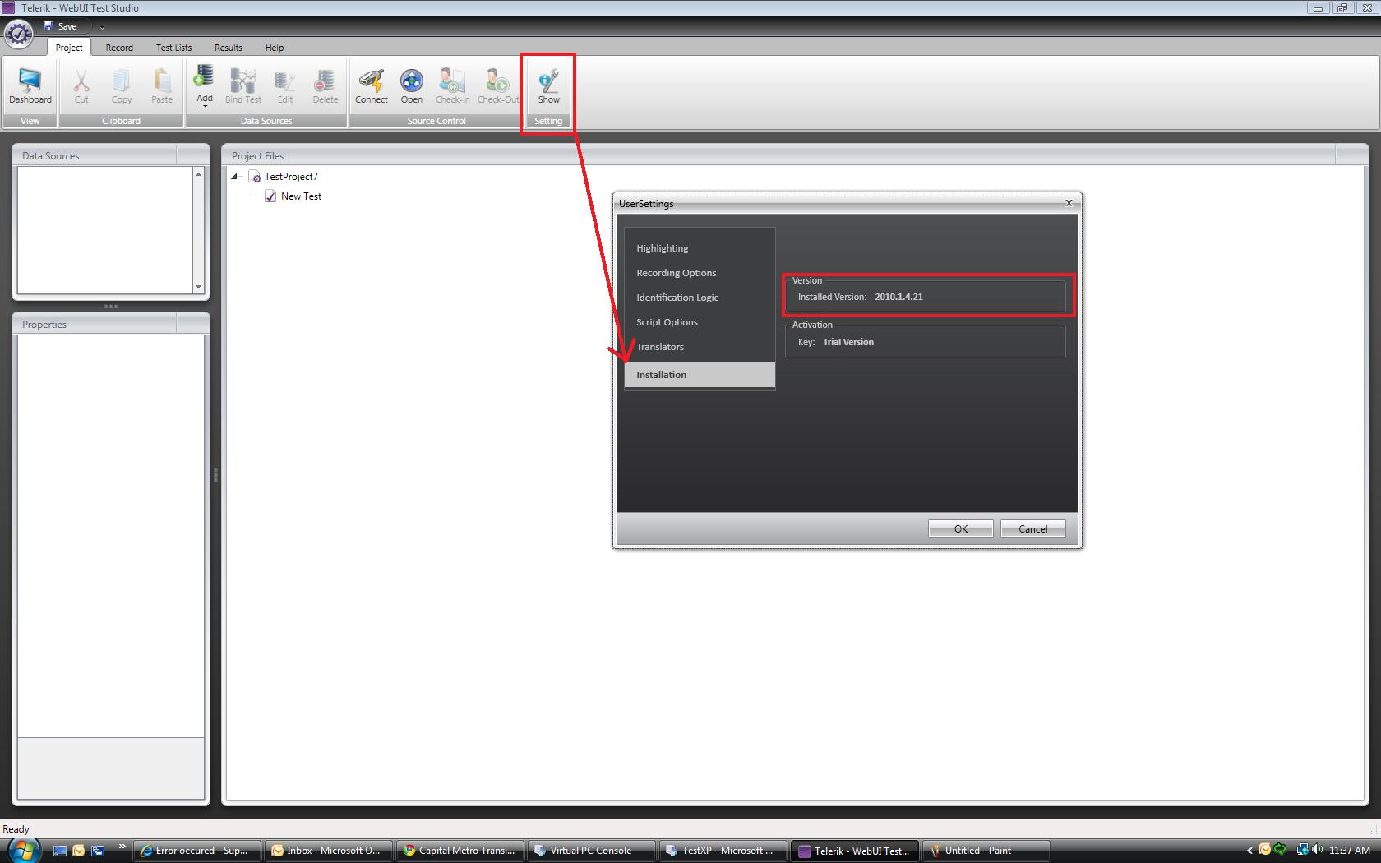Click the Show settings icon
The height and width of the screenshot is (863, 1381).
click(549, 86)
